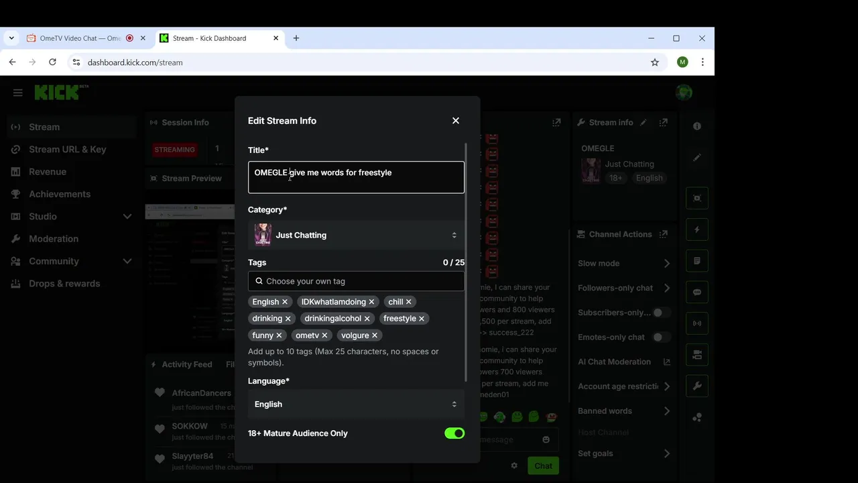Remove the volgure tag
This screenshot has width=858, height=483.
click(x=375, y=335)
